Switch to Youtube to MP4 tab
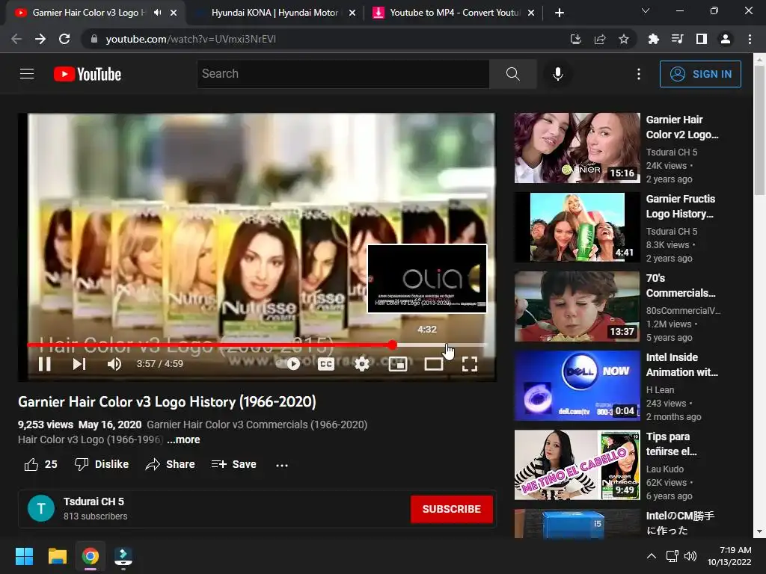This screenshot has width=766, height=574. (x=456, y=13)
